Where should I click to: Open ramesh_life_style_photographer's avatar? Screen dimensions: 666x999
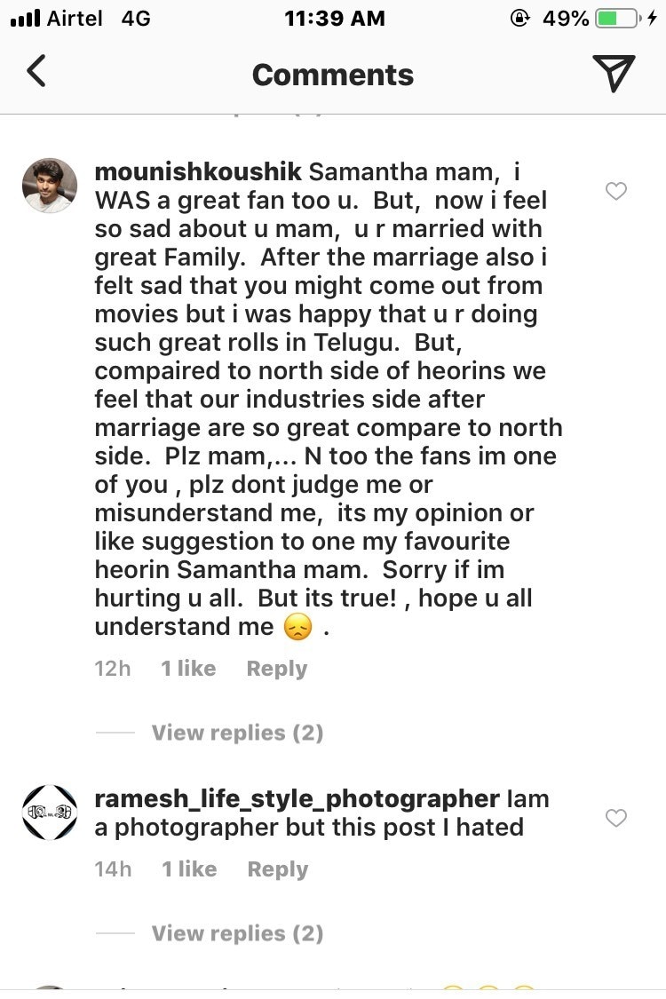click(x=49, y=813)
